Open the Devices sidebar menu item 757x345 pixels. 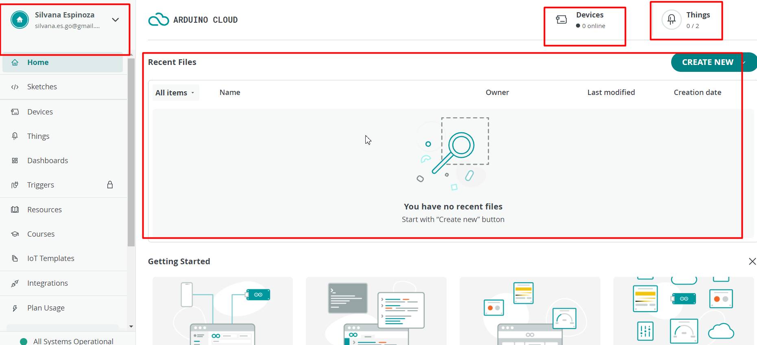point(63,112)
